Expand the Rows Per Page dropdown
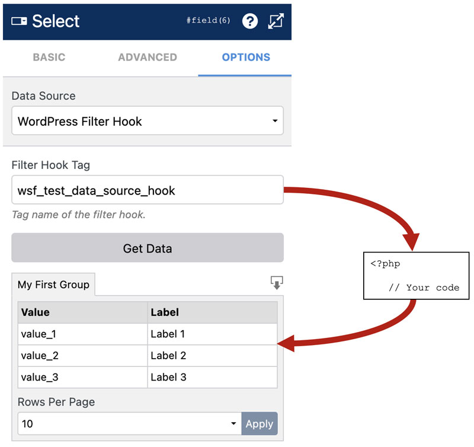Image resolution: width=474 pixels, height=447 pixels. click(x=130, y=423)
